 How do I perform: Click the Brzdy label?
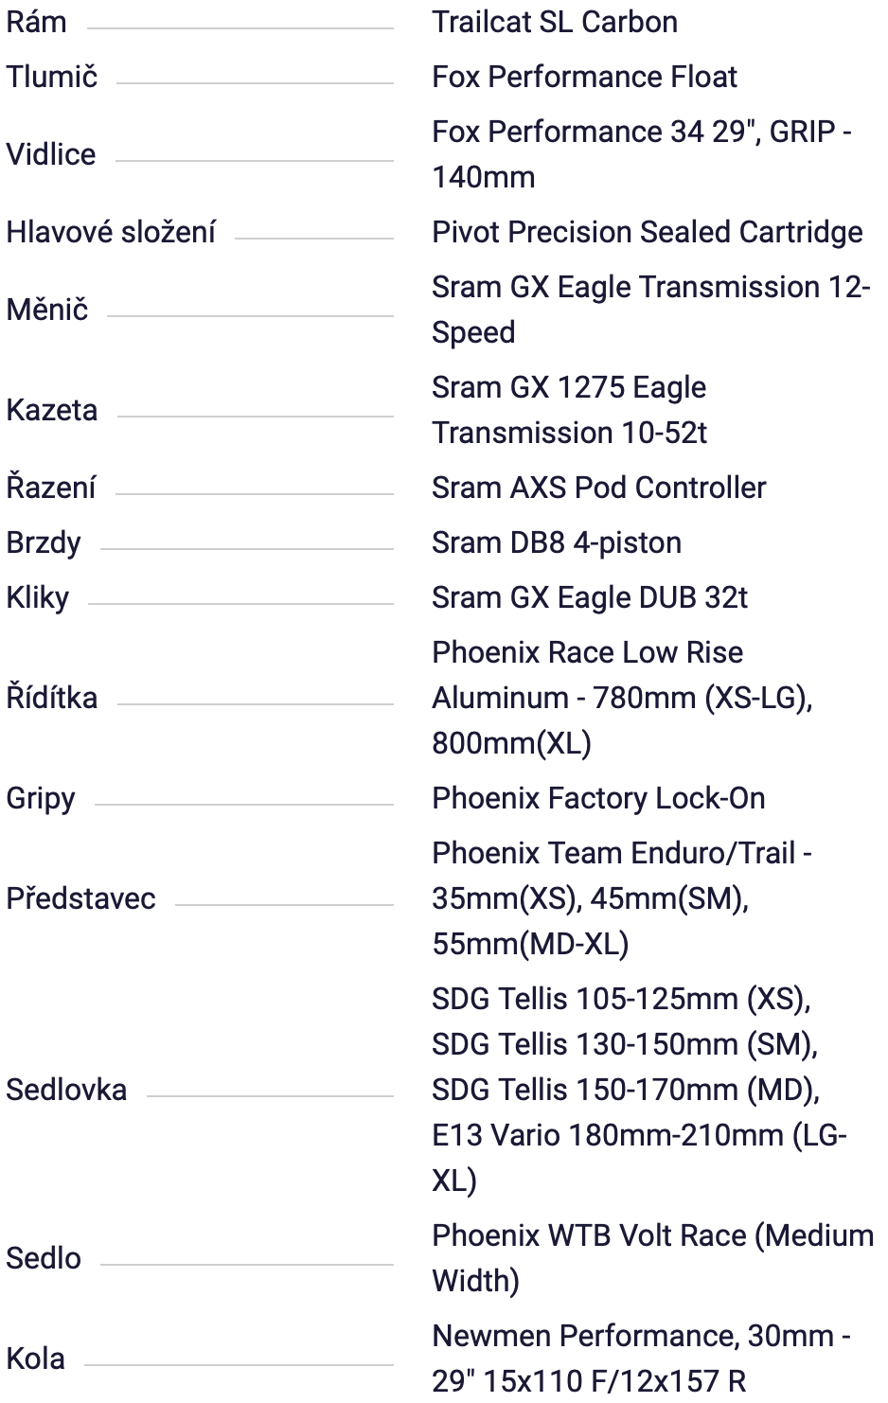(x=43, y=542)
